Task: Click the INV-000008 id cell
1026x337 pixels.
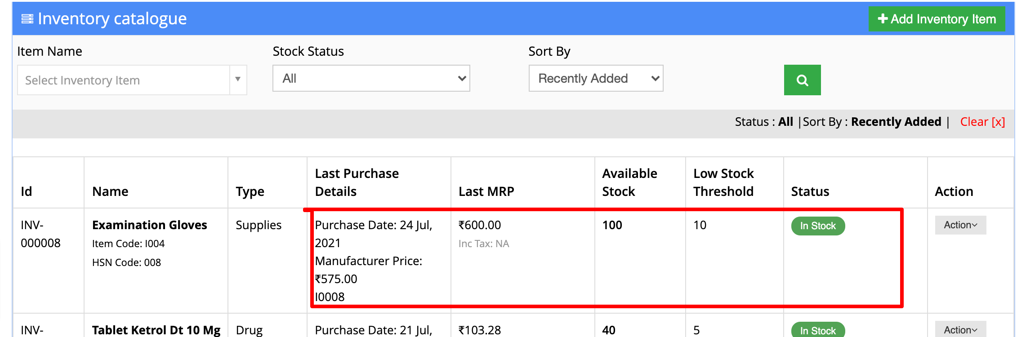Action: (40, 234)
